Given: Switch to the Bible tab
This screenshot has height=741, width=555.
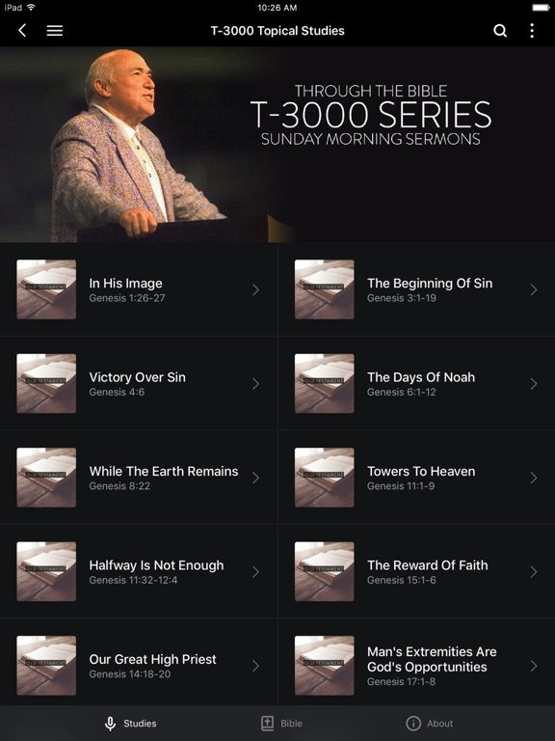Looking at the screenshot, I should (281, 723).
